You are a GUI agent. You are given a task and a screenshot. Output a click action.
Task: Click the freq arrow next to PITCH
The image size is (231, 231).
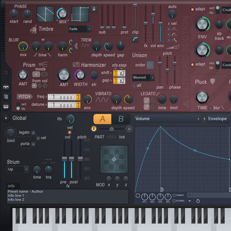pos(46,97)
